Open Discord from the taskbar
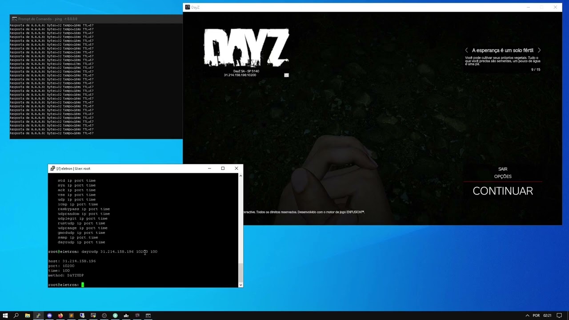 pos(49,316)
